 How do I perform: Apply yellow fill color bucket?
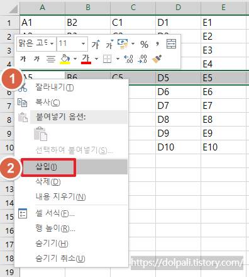[65, 59]
